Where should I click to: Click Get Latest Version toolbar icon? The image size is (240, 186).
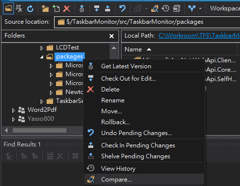click(x=82, y=8)
